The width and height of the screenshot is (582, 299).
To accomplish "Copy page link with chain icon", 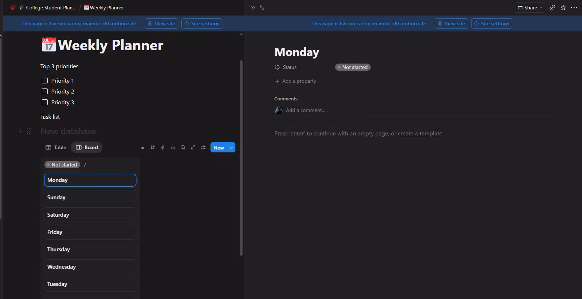I will (552, 8).
